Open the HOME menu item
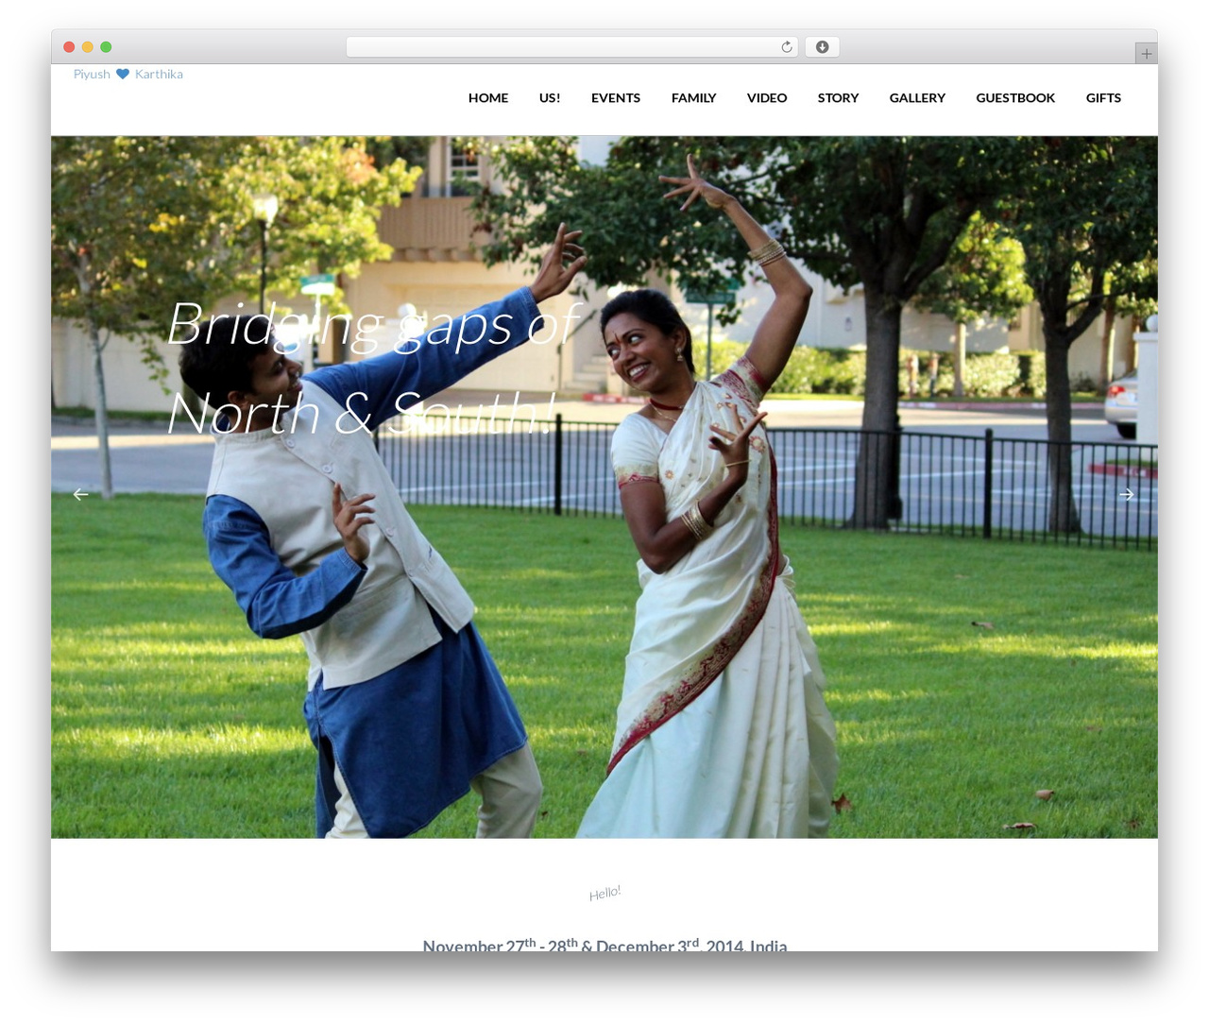The height and width of the screenshot is (1024, 1209). click(488, 98)
